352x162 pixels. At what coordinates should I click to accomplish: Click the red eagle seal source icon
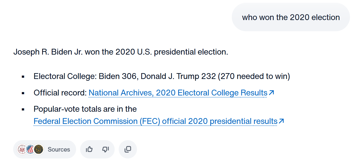tap(22, 149)
